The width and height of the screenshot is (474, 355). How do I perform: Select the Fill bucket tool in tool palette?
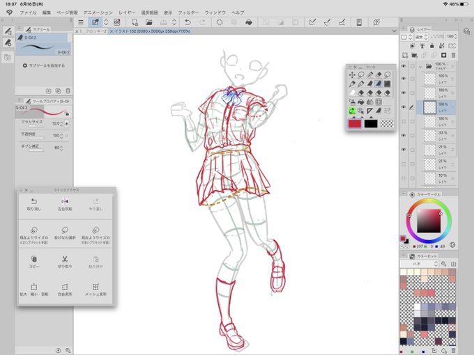361,102
